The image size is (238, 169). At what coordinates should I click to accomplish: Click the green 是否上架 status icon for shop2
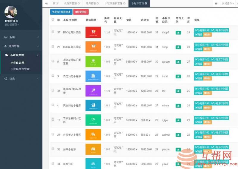[x=178, y=32]
